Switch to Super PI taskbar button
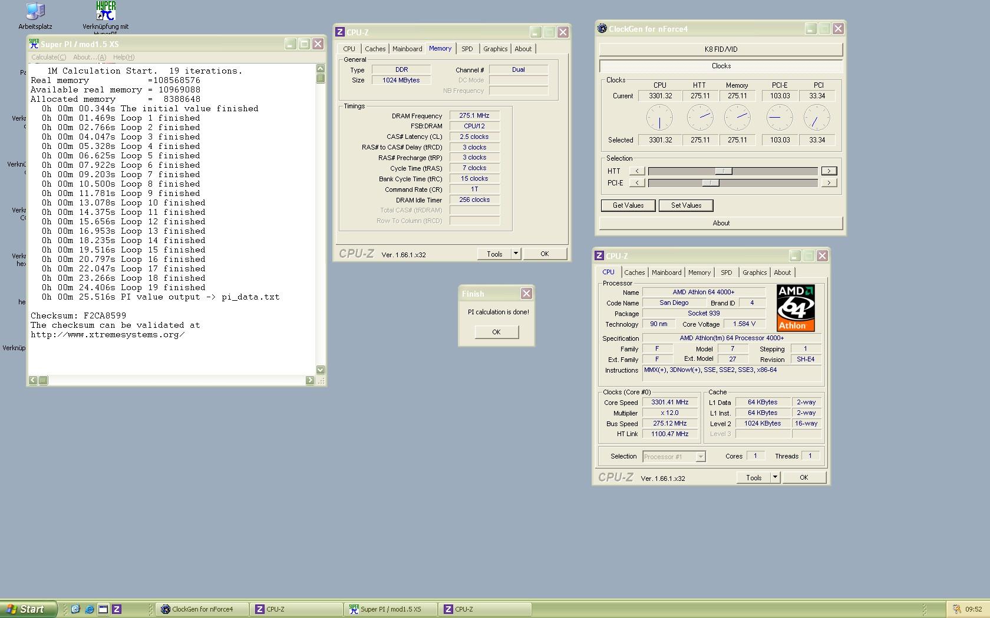The width and height of the screenshot is (990, 618). tap(391, 609)
